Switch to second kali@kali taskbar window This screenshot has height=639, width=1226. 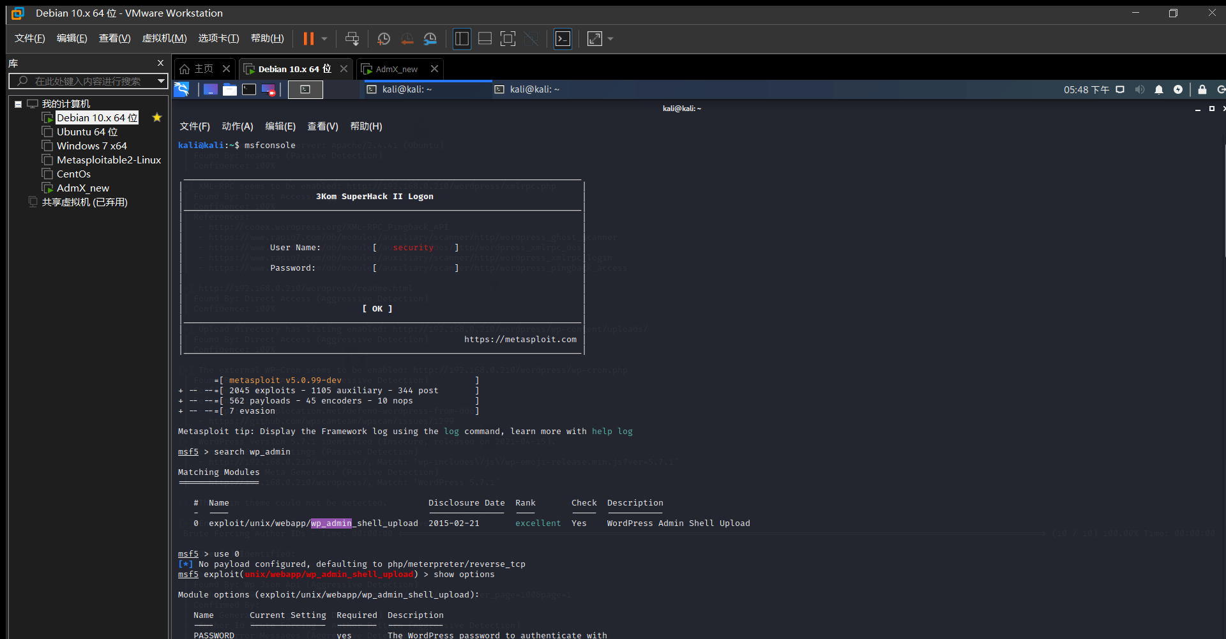point(556,89)
